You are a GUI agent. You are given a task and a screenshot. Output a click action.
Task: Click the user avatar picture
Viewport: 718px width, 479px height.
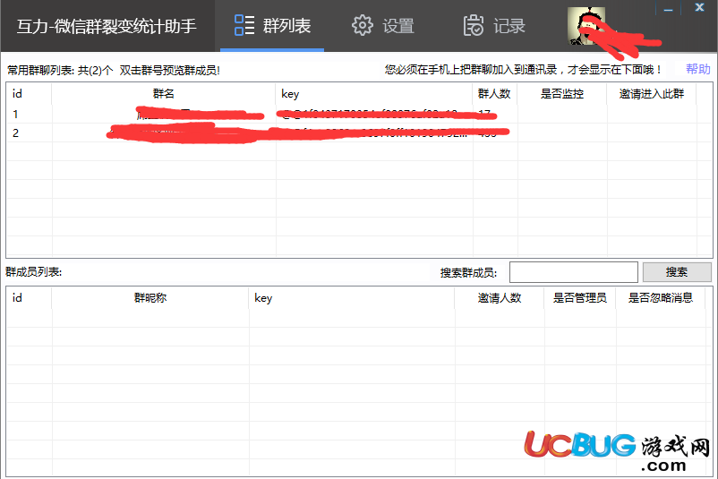click(x=586, y=26)
